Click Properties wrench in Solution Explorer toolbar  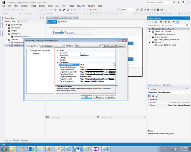(174, 22)
